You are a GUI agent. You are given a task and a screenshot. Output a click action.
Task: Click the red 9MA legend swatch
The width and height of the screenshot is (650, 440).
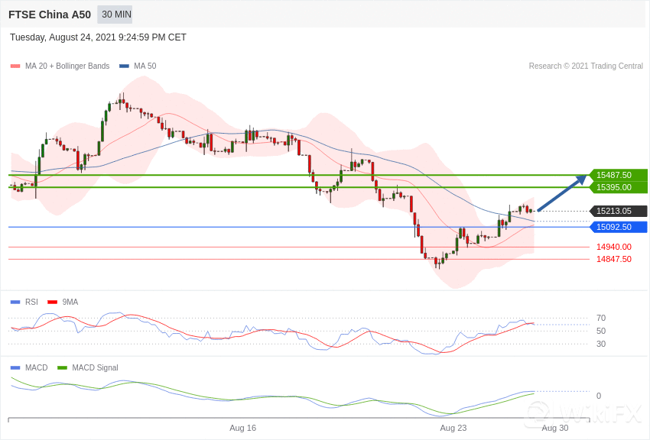click(52, 302)
